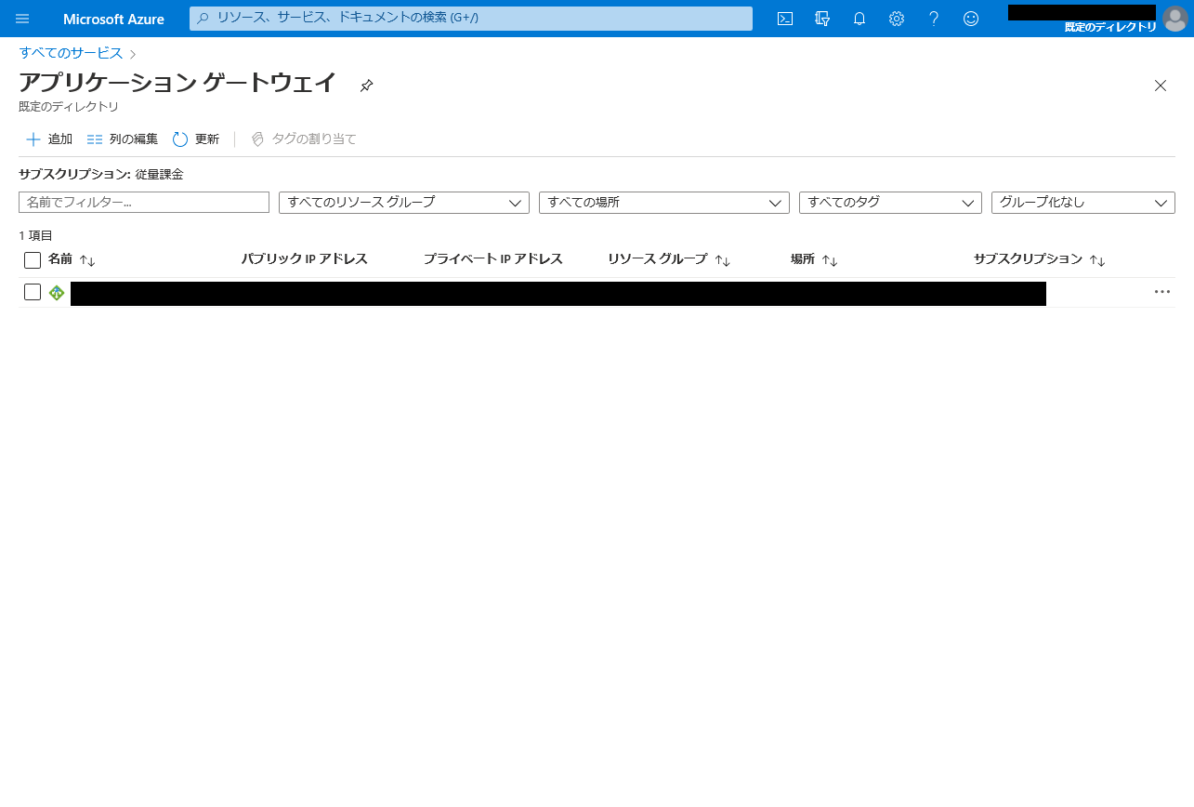Expand the すべての場所 dropdown
The height and width of the screenshot is (807, 1194).
[x=663, y=203]
